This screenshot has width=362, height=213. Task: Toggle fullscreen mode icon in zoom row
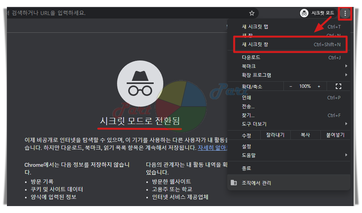[x=338, y=86]
